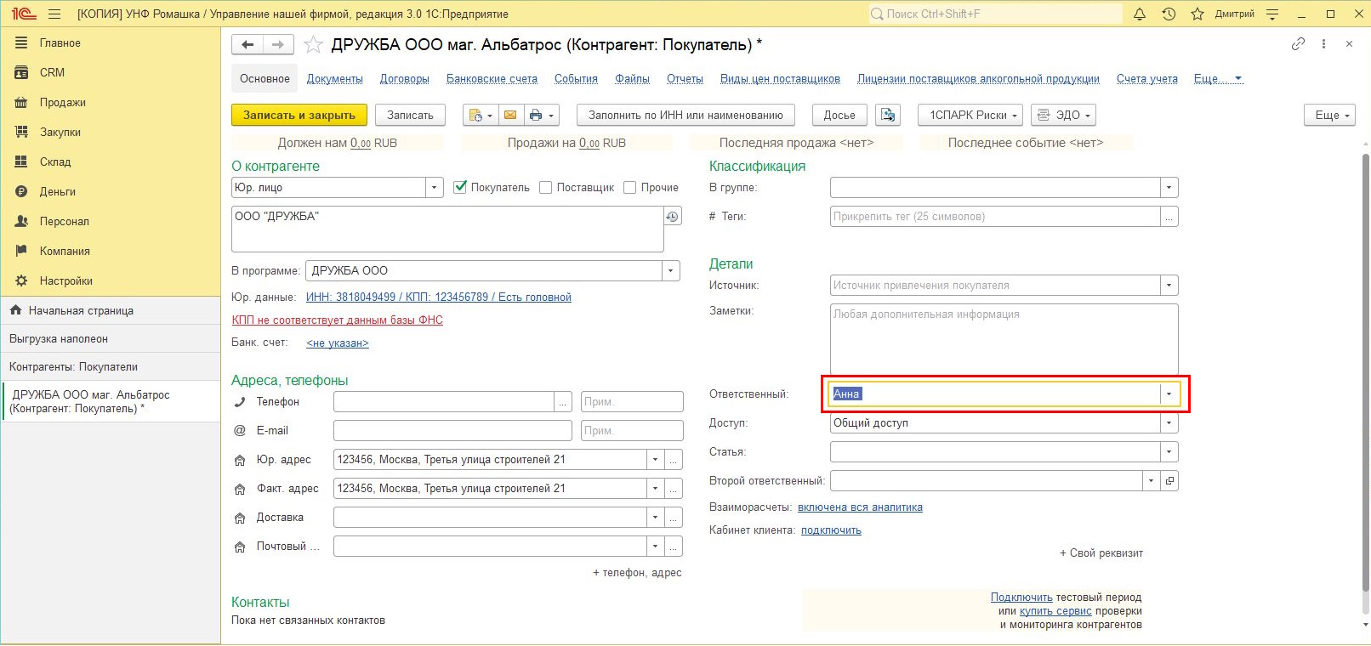This screenshot has height=646, width=1371.
Task: Tick the Прочие checkbox
Action: (630, 188)
